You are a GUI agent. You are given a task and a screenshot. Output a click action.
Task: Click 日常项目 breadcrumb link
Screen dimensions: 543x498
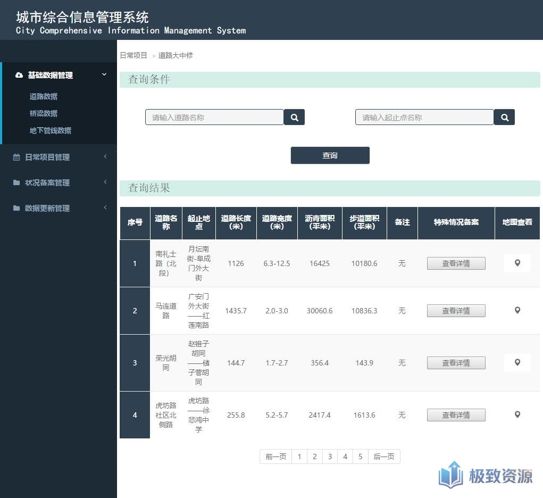click(x=133, y=55)
